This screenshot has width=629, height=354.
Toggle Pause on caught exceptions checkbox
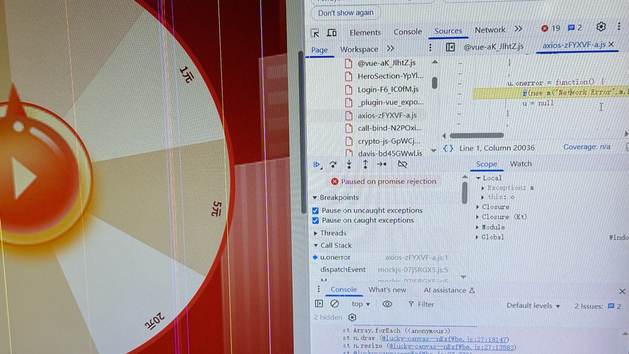[315, 220]
